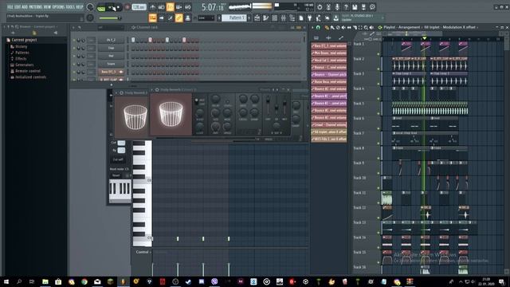This screenshot has height=287, width=510.
Task: Toggle the highlighted step-edit icon below transport
Action: click(x=152, y=18)
